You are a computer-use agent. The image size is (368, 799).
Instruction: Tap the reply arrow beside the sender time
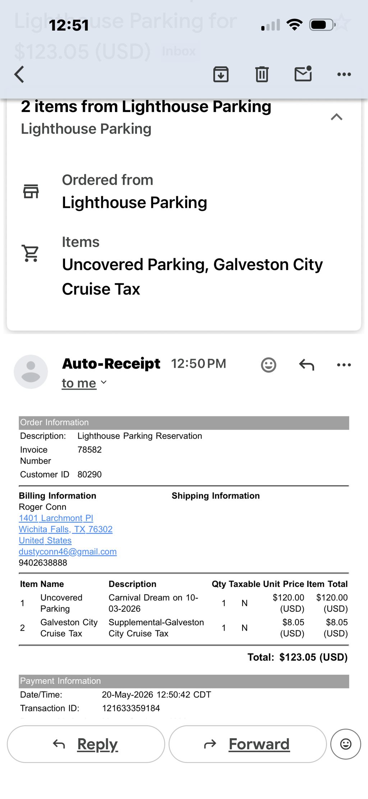307,365
